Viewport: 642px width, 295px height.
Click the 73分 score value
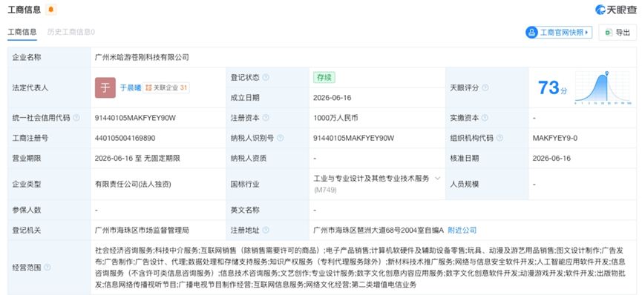[552, 87]
